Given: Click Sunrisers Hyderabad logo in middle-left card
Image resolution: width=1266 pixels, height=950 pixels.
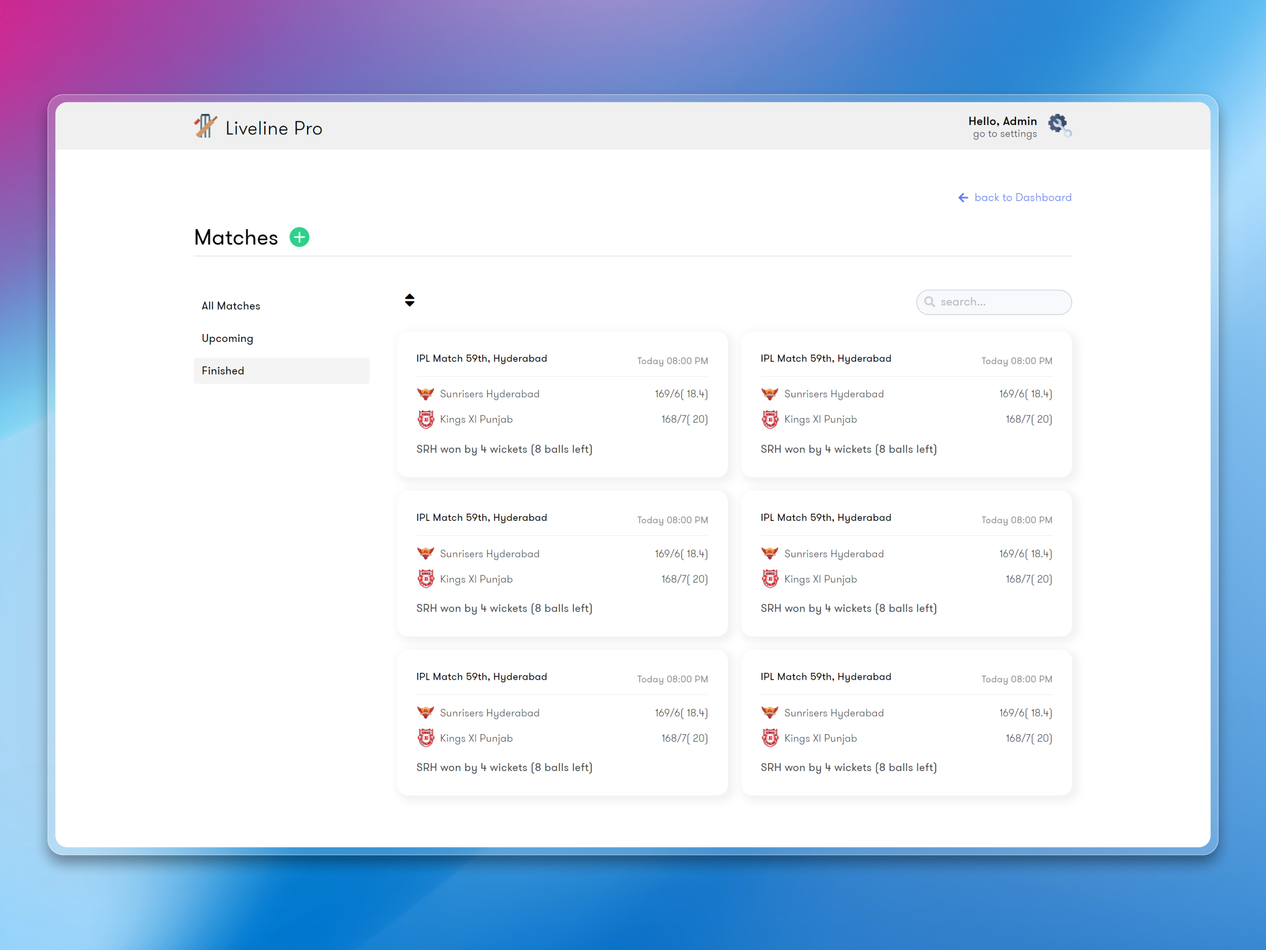Looking at the screenshot, I should [426, 553].
